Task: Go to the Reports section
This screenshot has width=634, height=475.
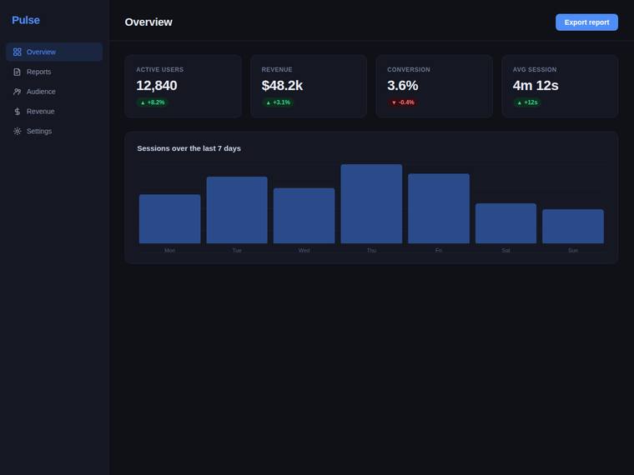Action: pos(54,72)
